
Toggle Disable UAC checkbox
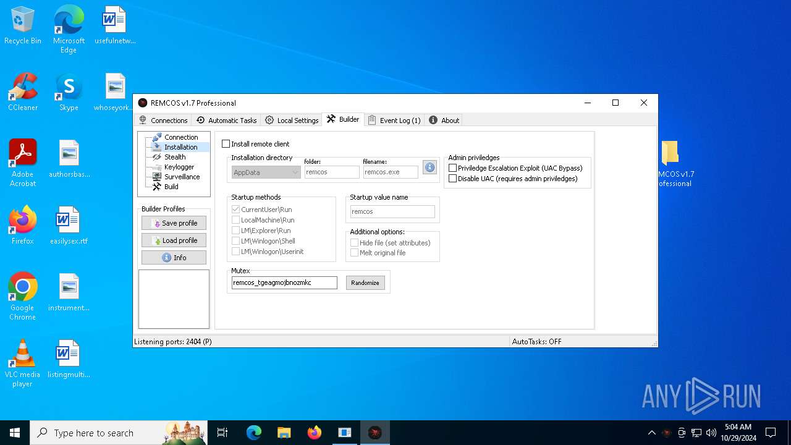pos(453,179)
